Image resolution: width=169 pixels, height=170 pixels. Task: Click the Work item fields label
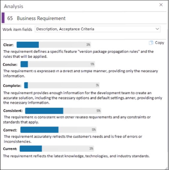pyautogui.click(x=17, y=29)
